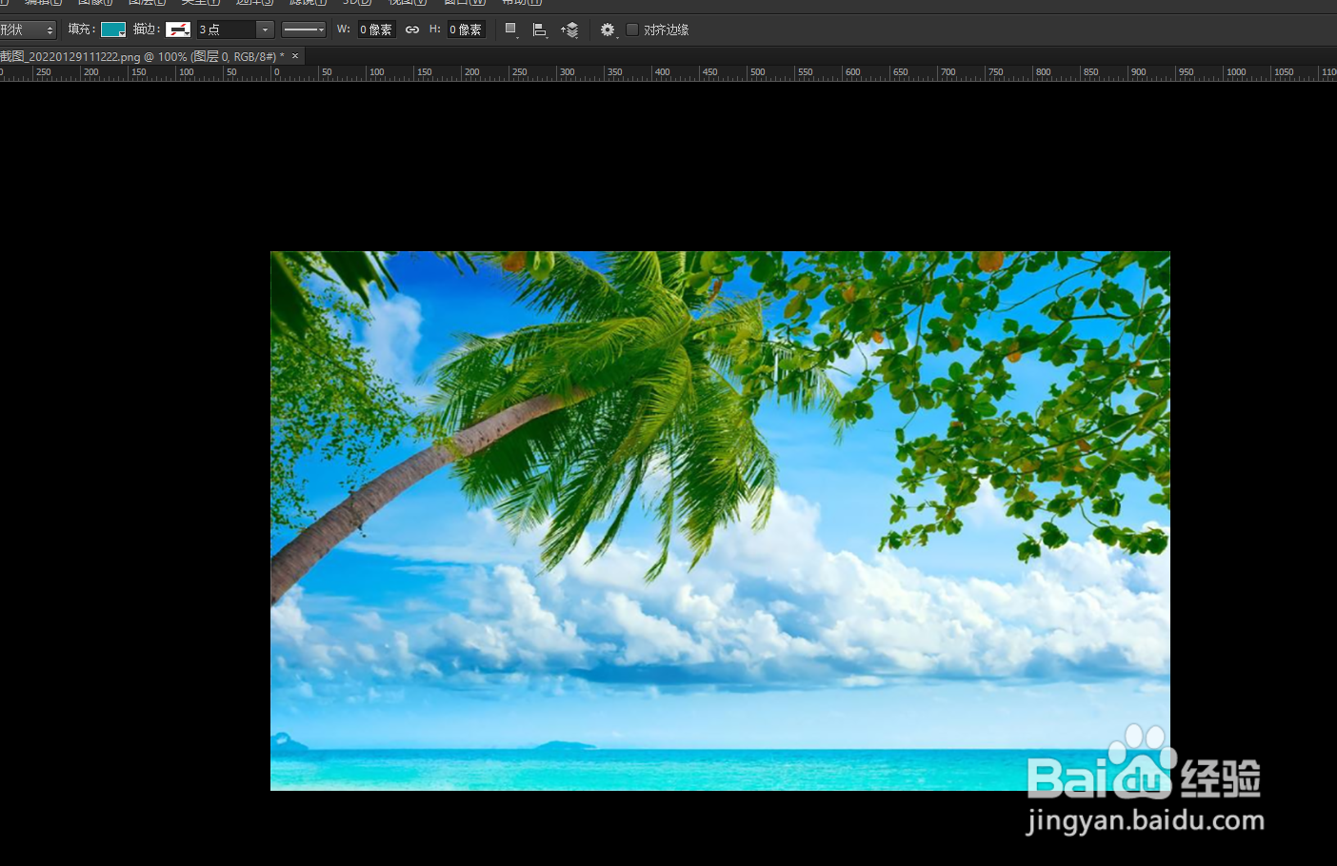Close the 截图_20220129111222.png document tab

coord(295,56)
